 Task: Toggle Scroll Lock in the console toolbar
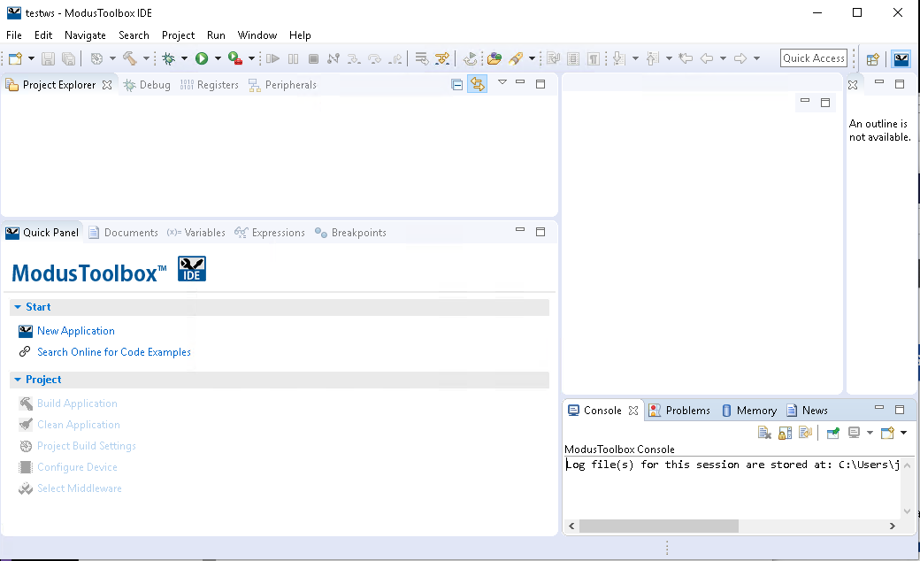pos(785,433)
